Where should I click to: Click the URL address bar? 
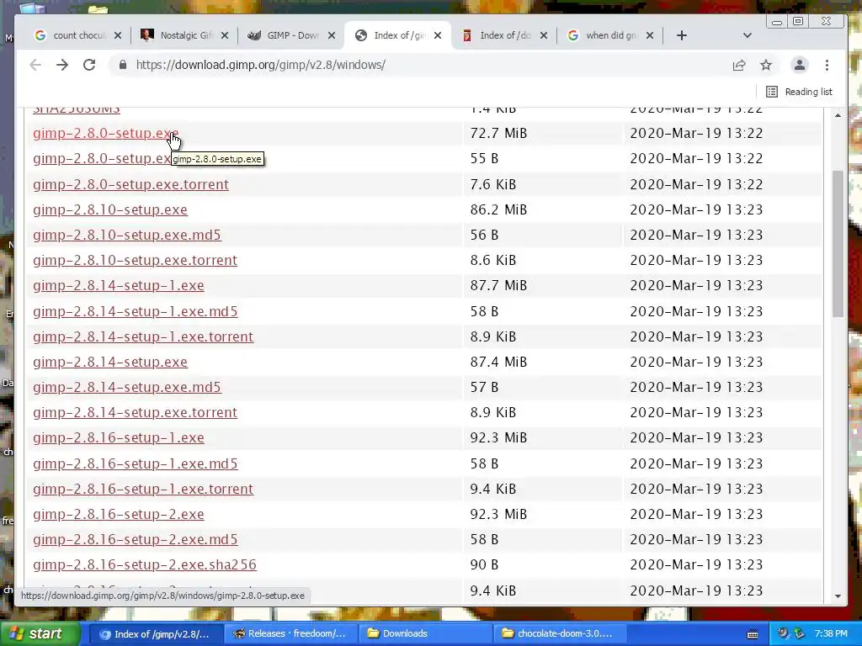[x=418, y=65]
